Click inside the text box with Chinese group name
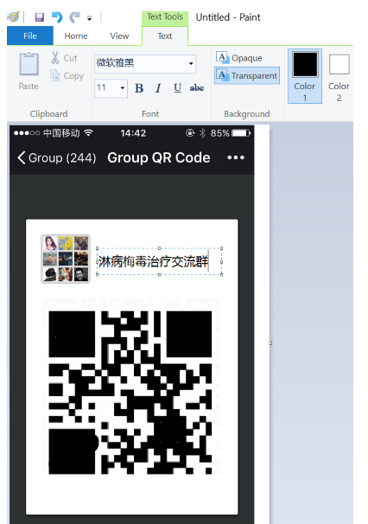The height and width of the screenshot is (524, 368). (159, 261)
